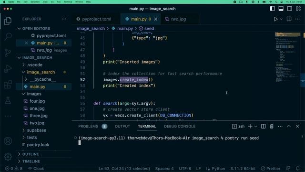Open the Explorer view in activity bar

pos(8,21)
